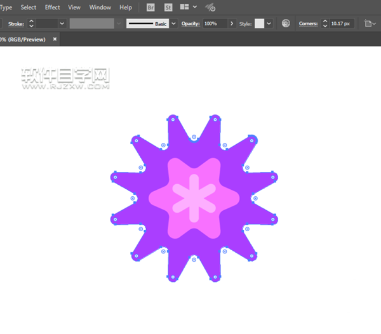381x334 pixels.
Task: Click the shape properties icon after Corners
Action: 368,23
